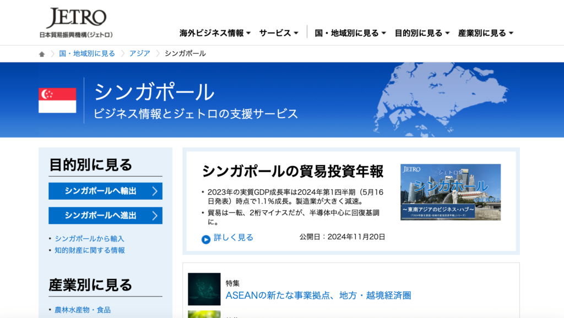Select シンガポールへ進出 button
The height and width of the screenshot is (318, 564).
pyautogui.click(x=105, y=216)
